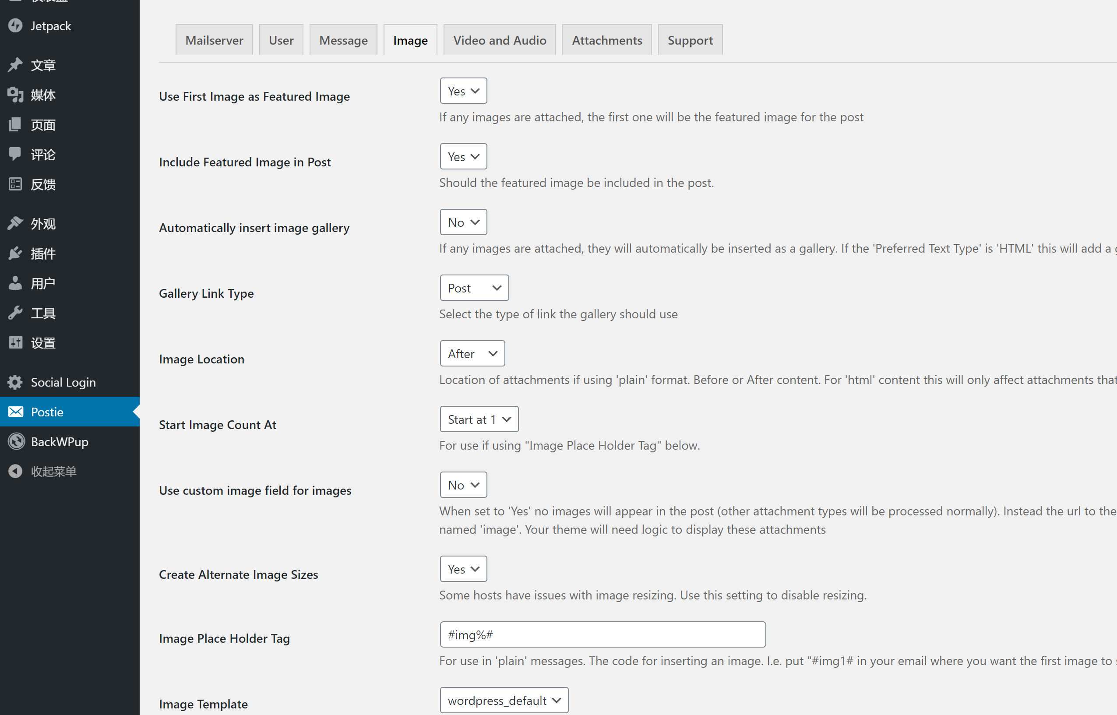Click the pushpin icon next to 文章
The width and height of the screenshot is (1117, 715).
pos(15,65)
